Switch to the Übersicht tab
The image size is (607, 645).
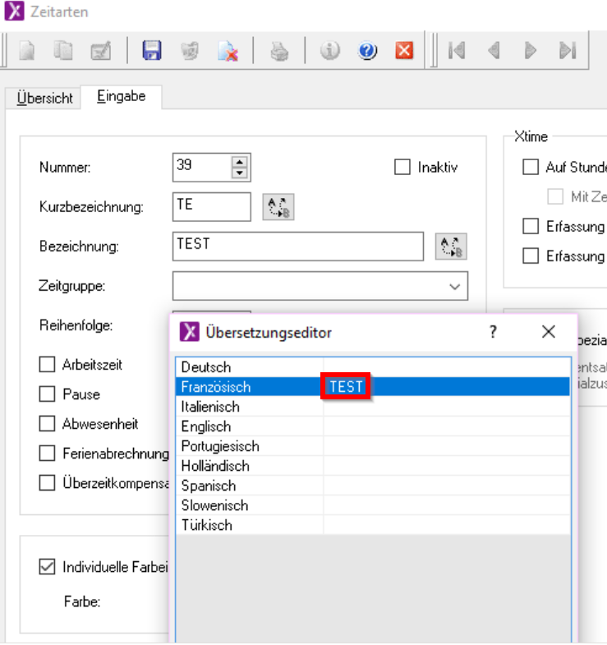pyautogui.click(x=45, y=98)
